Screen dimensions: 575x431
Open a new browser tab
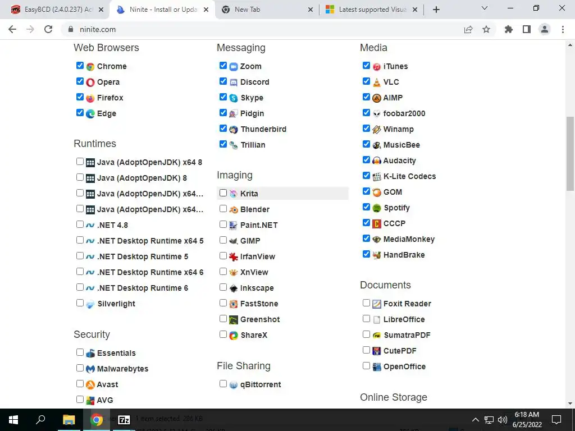436,10
